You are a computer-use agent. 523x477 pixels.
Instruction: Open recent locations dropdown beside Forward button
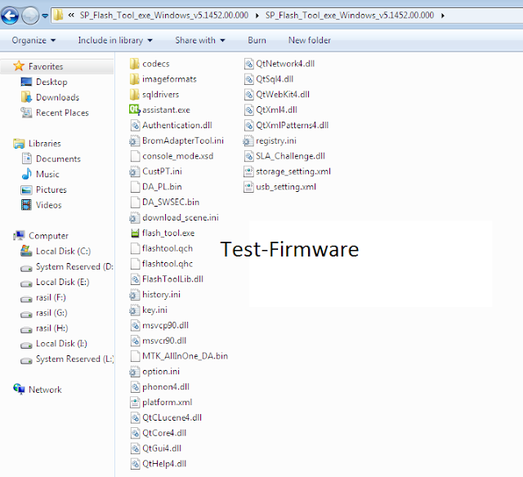45,16
